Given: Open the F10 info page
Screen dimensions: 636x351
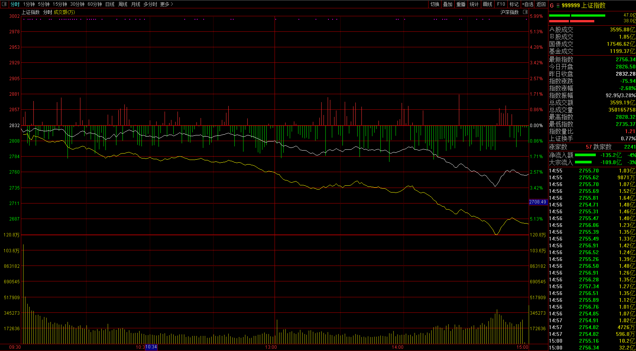Looking at the screenshot, I should click(501, 4).
